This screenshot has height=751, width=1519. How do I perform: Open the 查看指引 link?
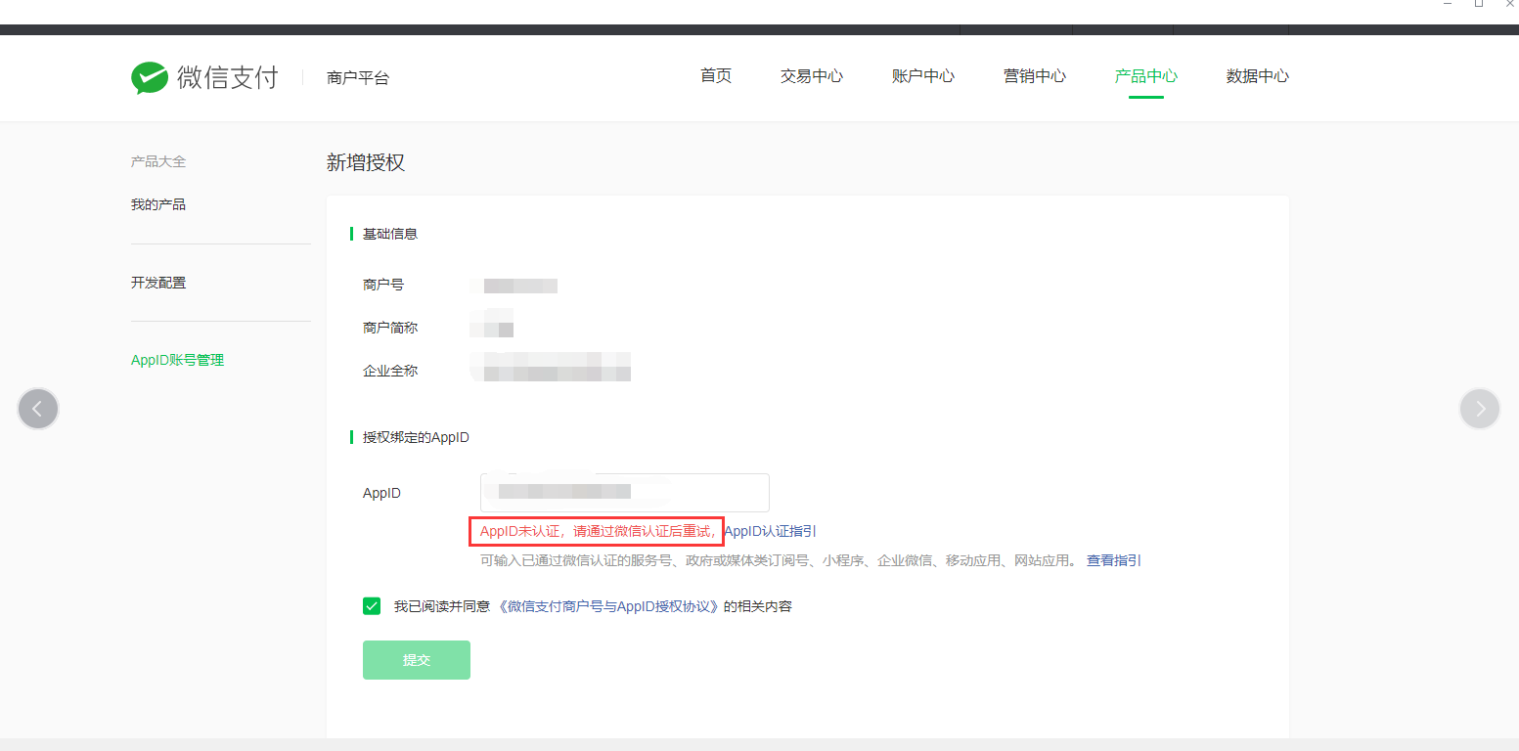[x=1114, y=560]
